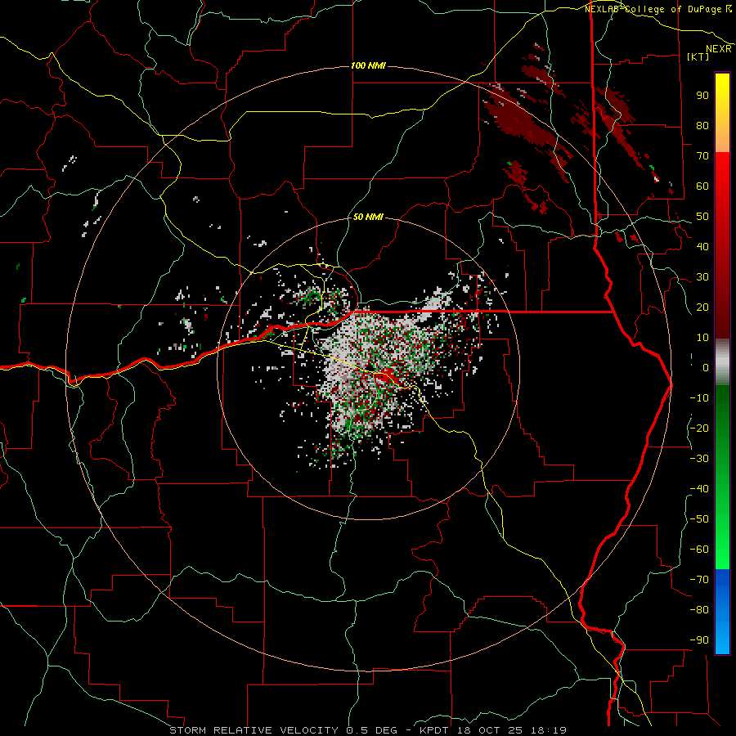Click the Storm Relative Velocity caption at the bottom
Screen dimensions: 736x736
click(368, 730)
